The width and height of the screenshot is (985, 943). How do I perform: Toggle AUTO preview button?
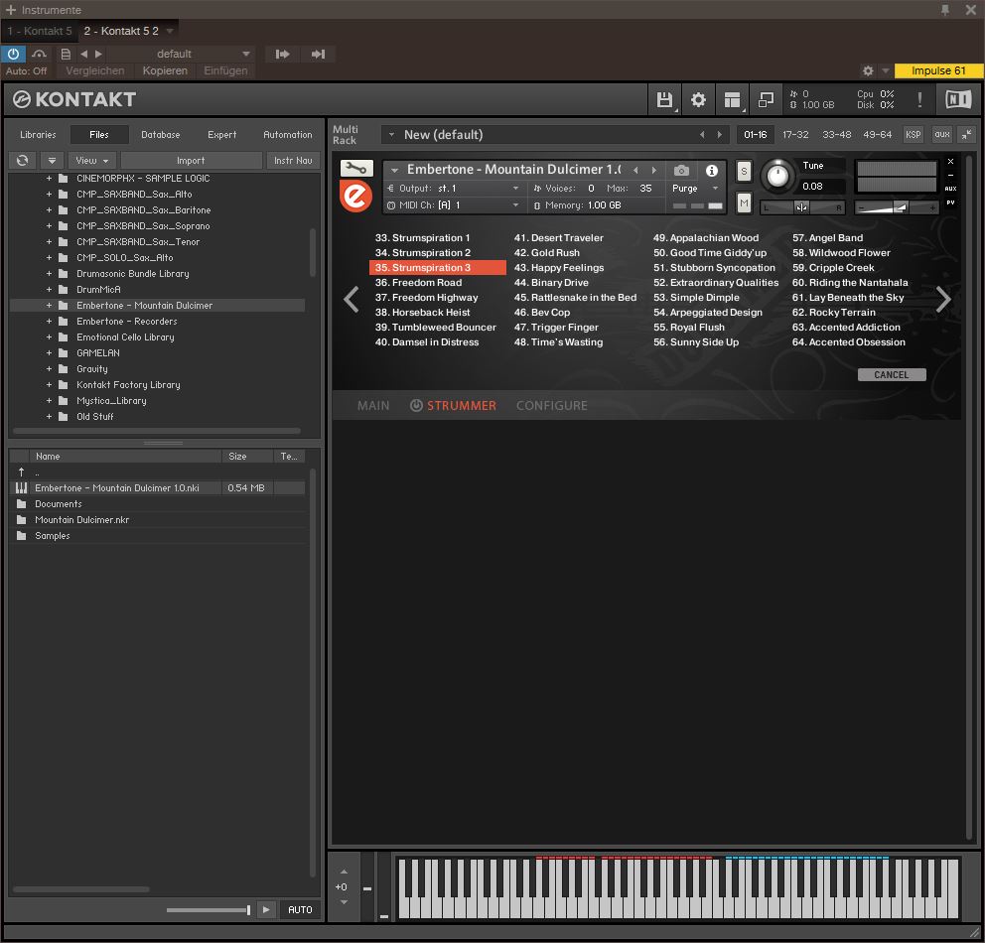click(300, 909)
